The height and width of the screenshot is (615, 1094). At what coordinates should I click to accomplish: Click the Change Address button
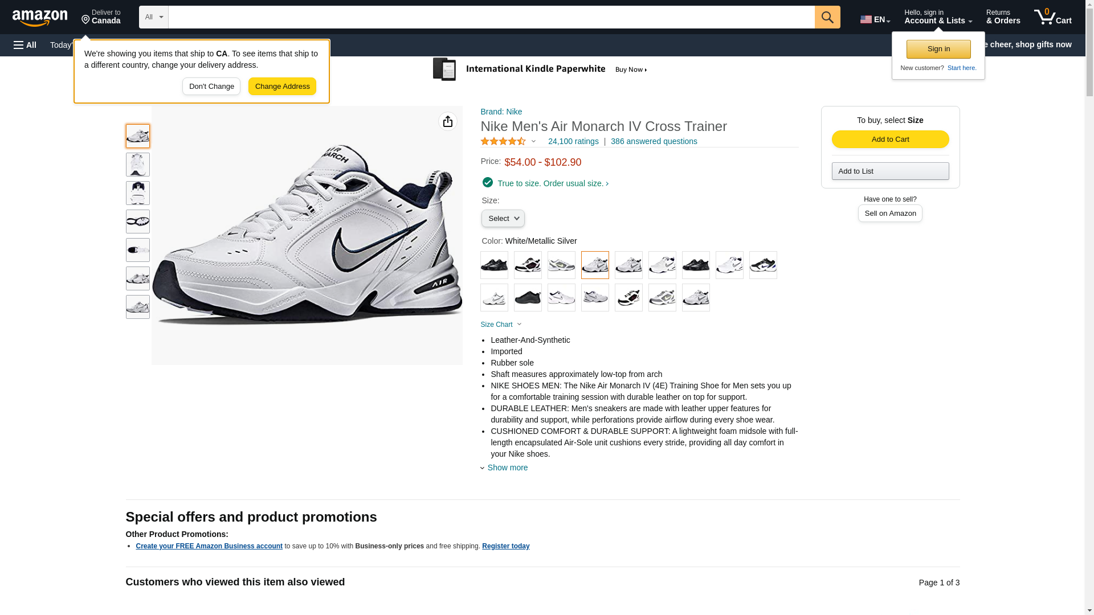click(x=282, y=87)
